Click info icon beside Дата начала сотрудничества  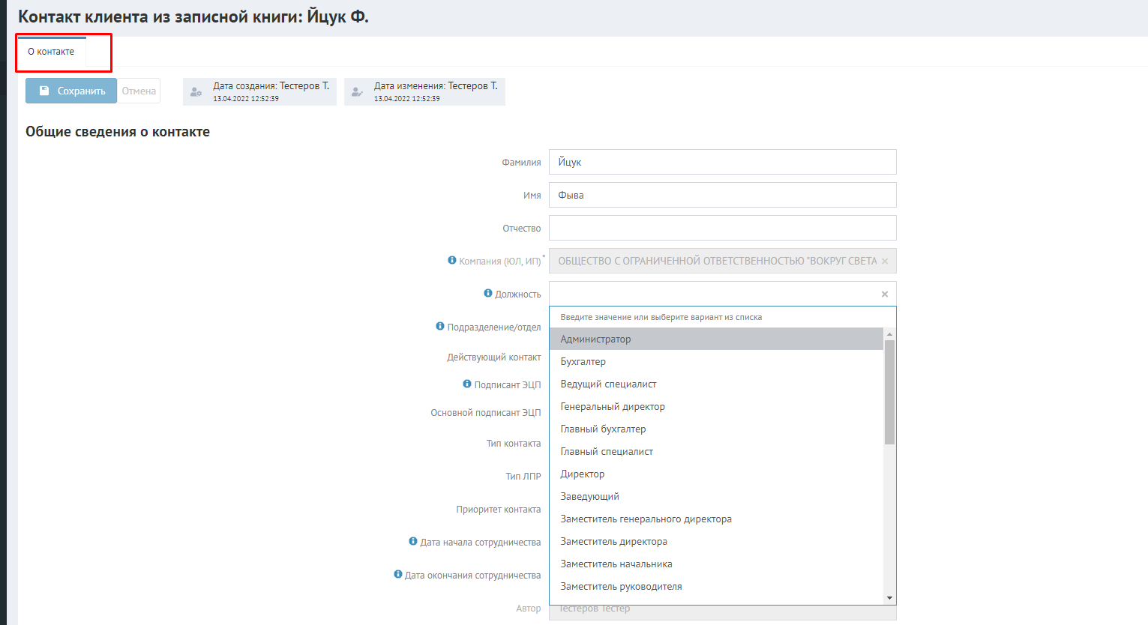coord(413,541)
